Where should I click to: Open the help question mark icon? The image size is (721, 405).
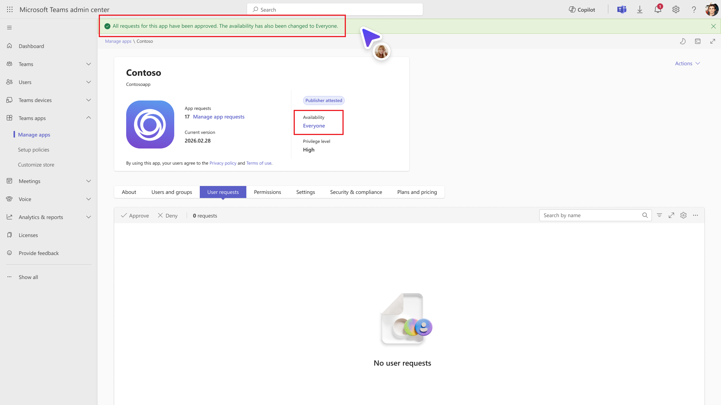[x=694, y=10]
